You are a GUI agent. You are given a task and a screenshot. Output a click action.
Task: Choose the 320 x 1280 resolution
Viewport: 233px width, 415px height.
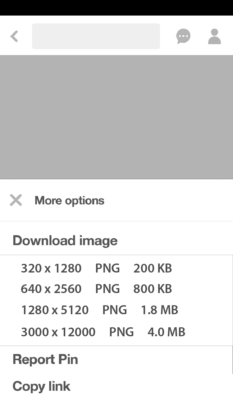coord(51,268)
